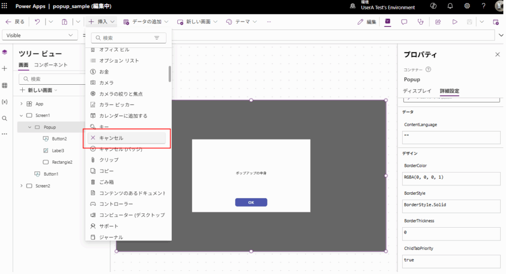This screenshot has width=506, height=274.
Task: Expand the paste options chevron
Action: (x=78, y=22)
